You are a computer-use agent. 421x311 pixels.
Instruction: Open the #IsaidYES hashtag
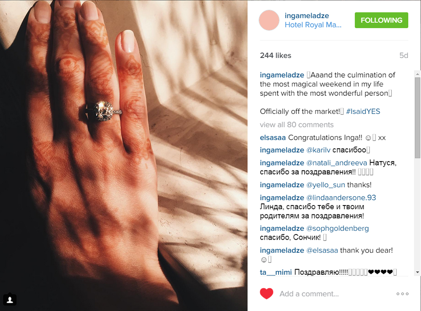pyautogui.click(x=363, y=111)
